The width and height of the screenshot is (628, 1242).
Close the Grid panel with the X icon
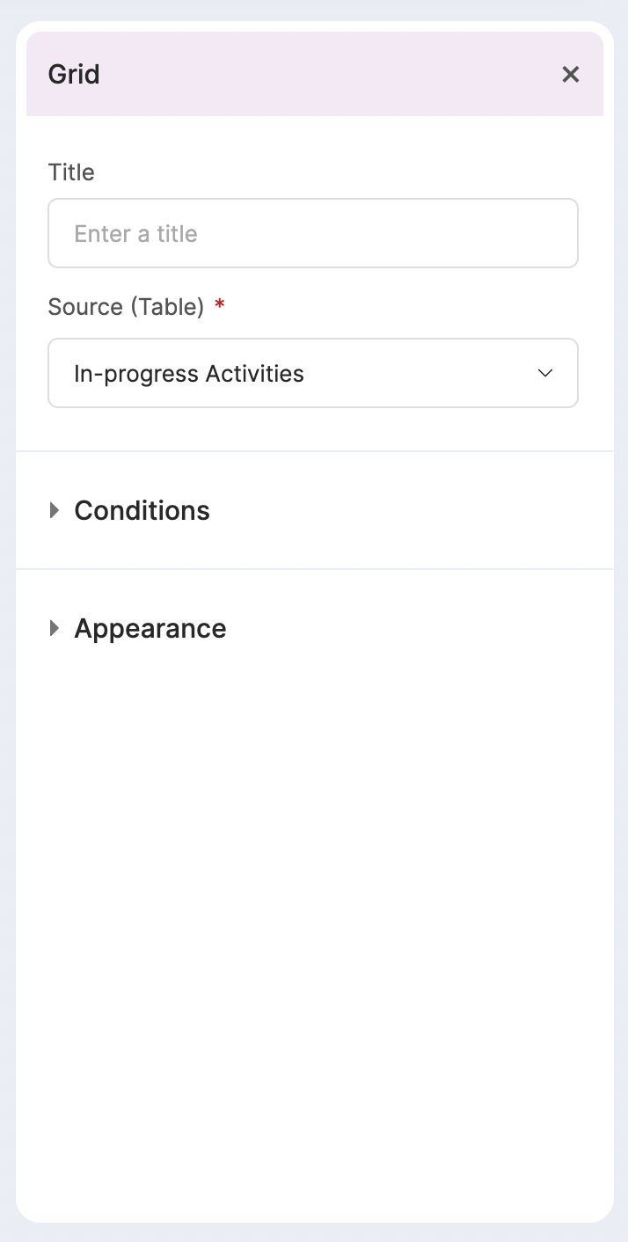click(x=571, y=75)
